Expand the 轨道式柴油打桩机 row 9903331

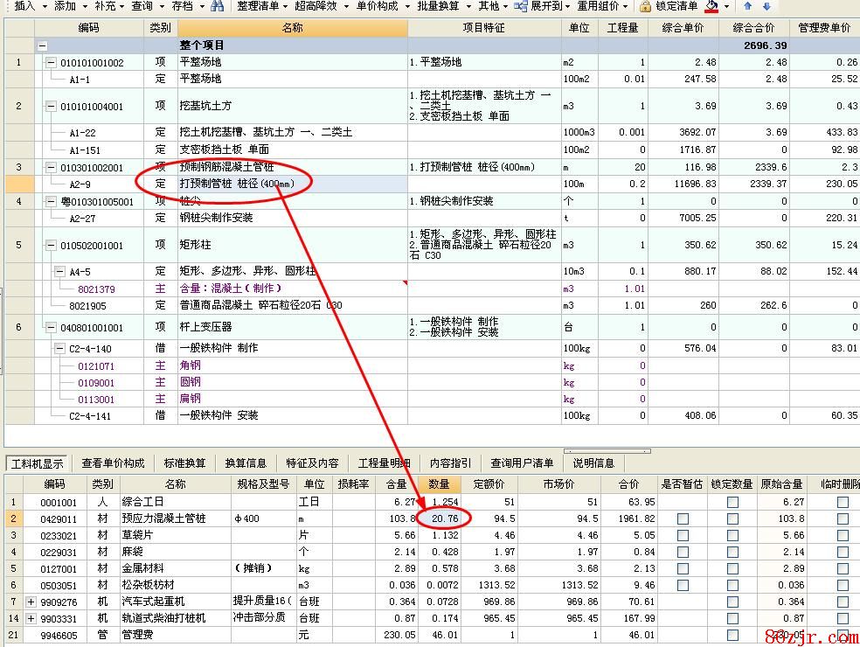(31, 618)
